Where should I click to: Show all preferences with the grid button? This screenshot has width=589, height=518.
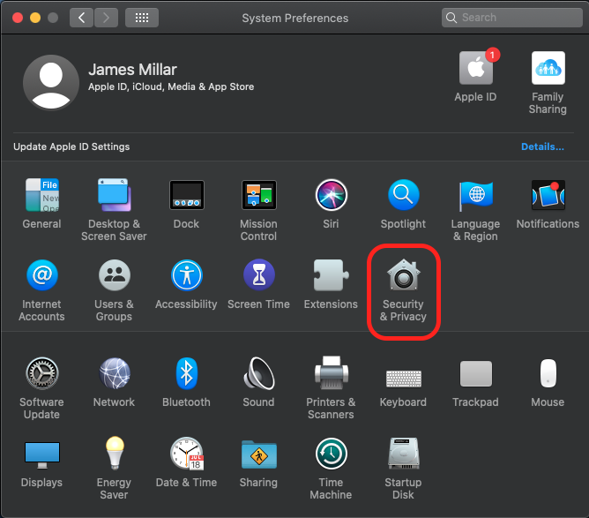[142, 18]
